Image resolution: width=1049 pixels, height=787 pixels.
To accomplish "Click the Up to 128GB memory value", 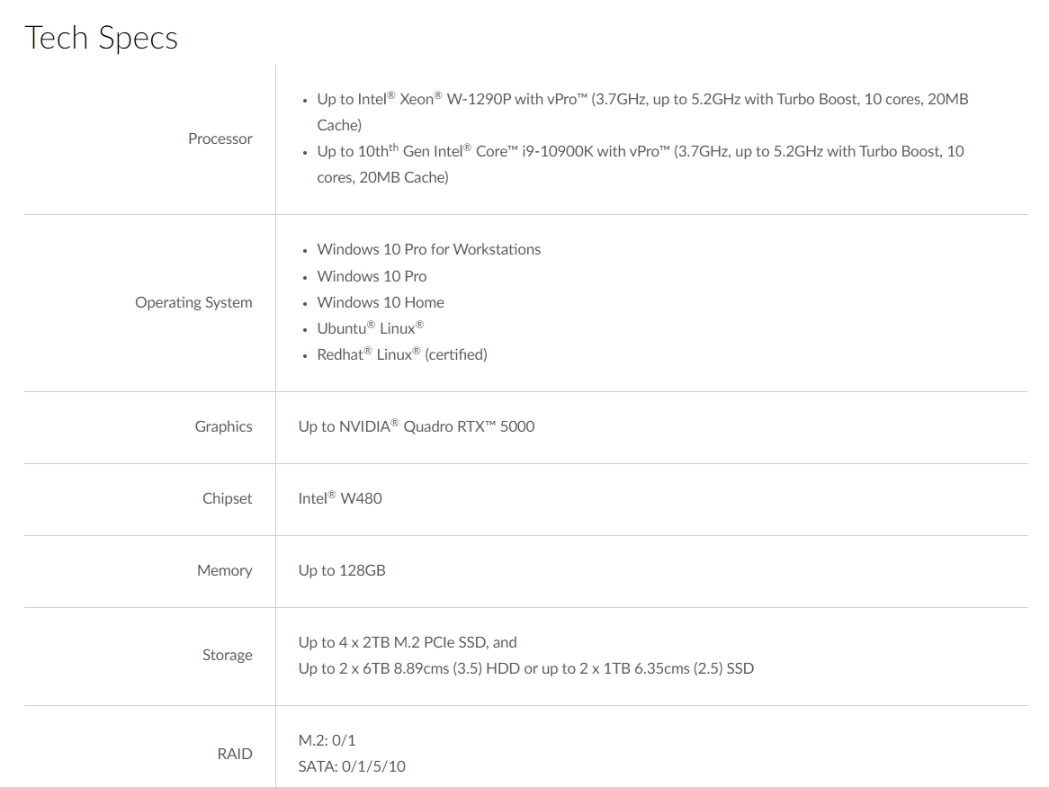I will (342, 570).
